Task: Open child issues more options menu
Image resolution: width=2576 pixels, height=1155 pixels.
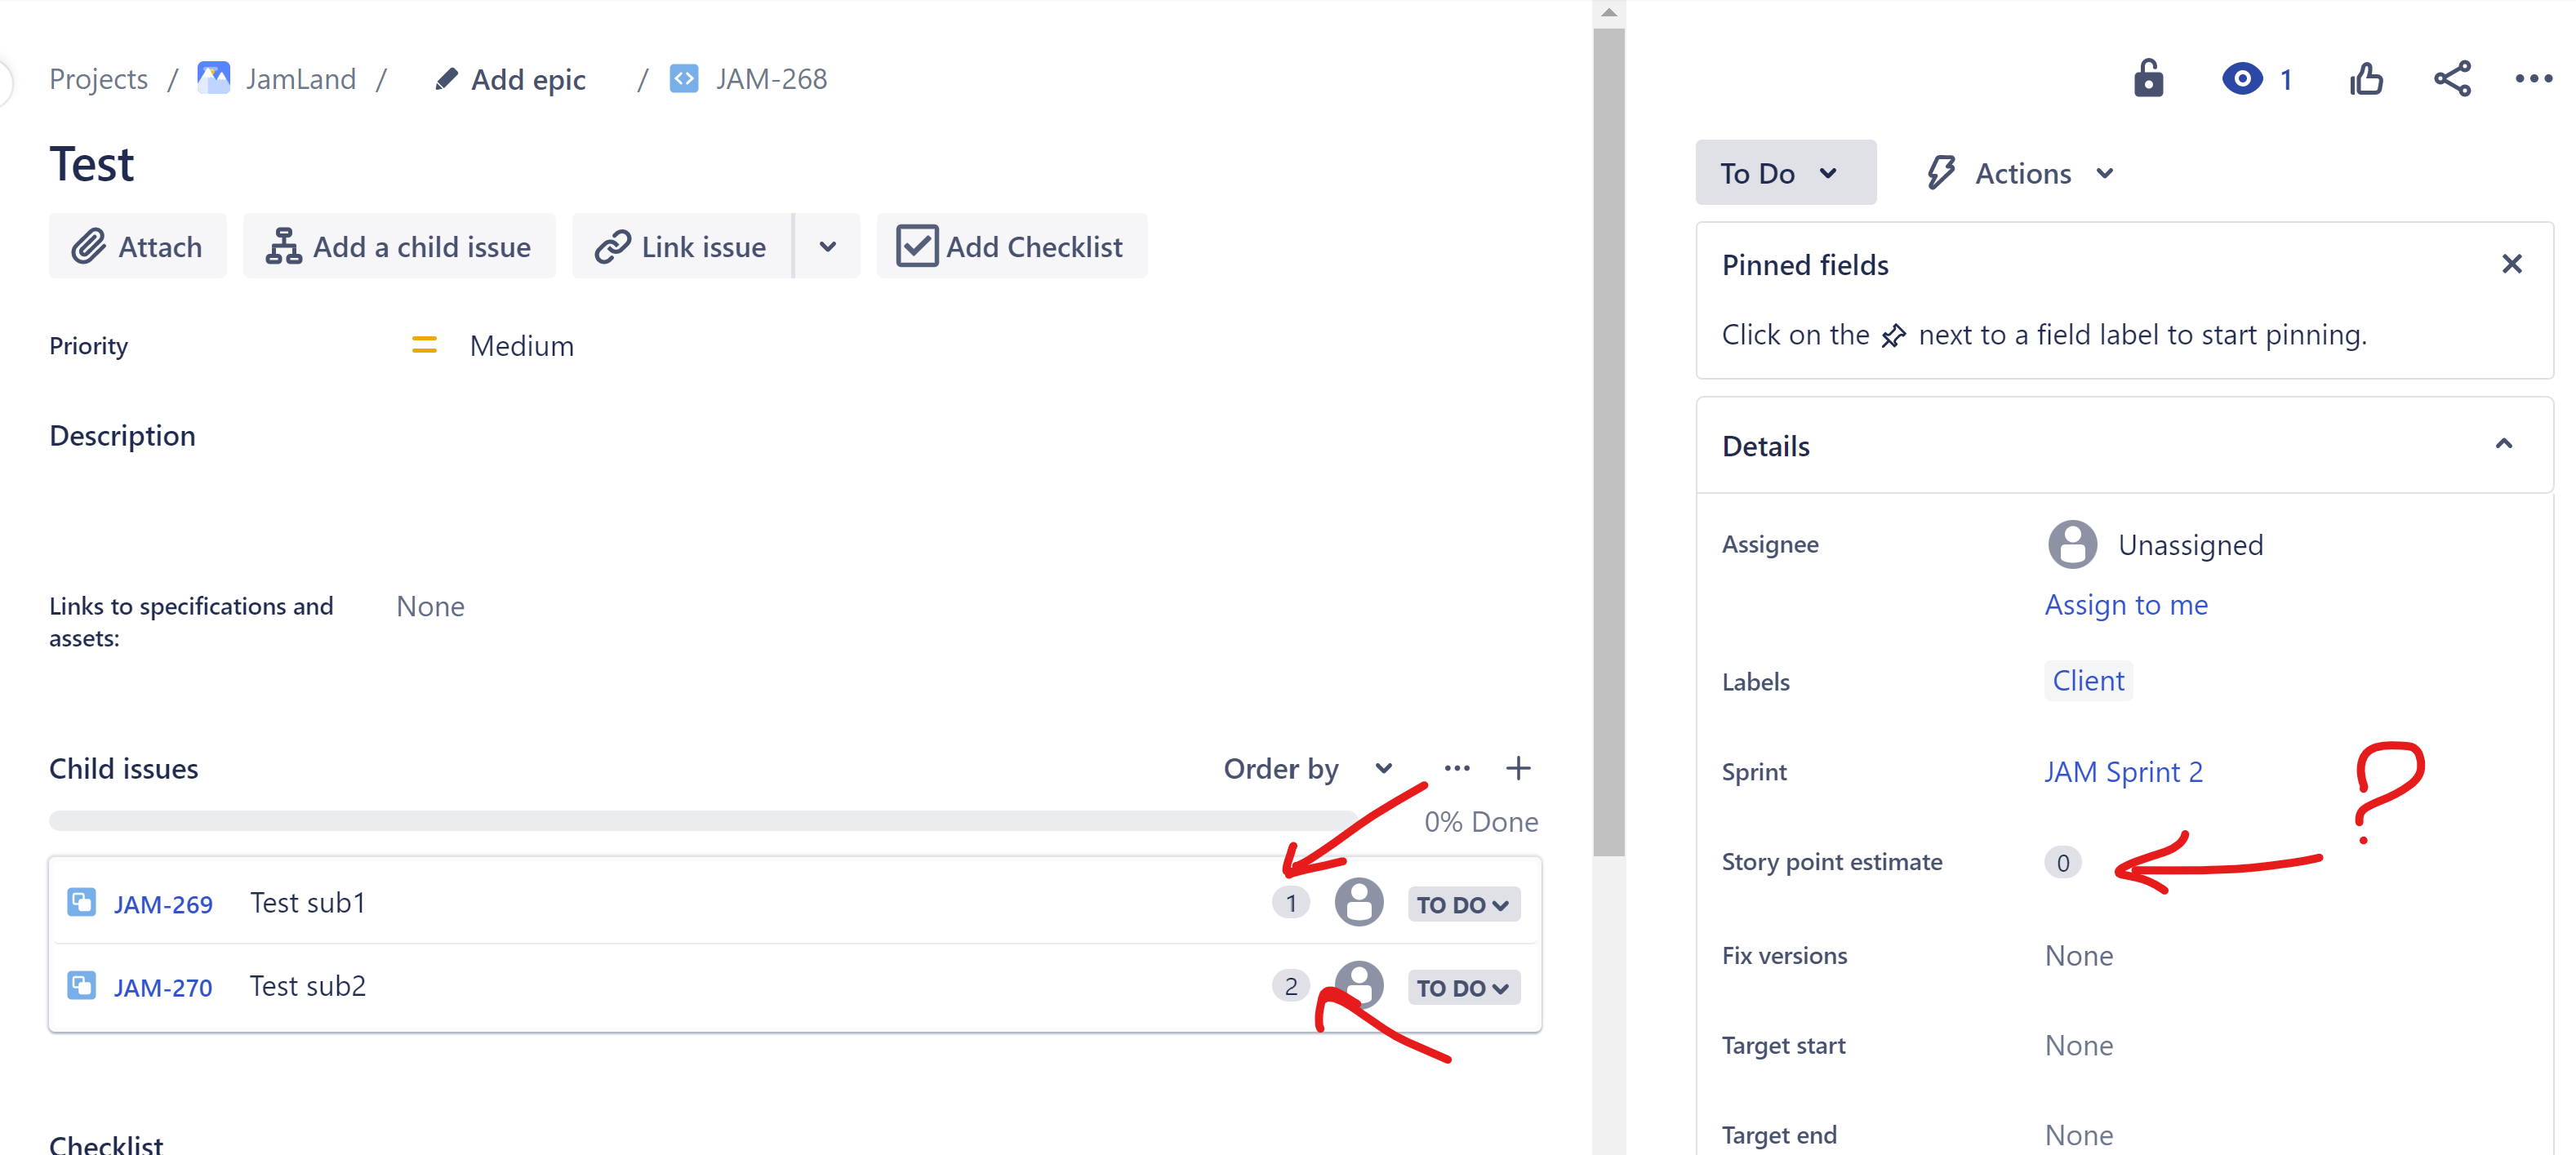Action: tap(1457, 768)
